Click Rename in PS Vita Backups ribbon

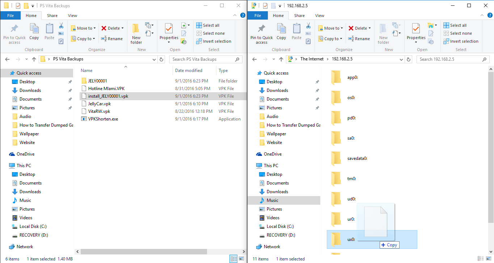click(112, 39)
